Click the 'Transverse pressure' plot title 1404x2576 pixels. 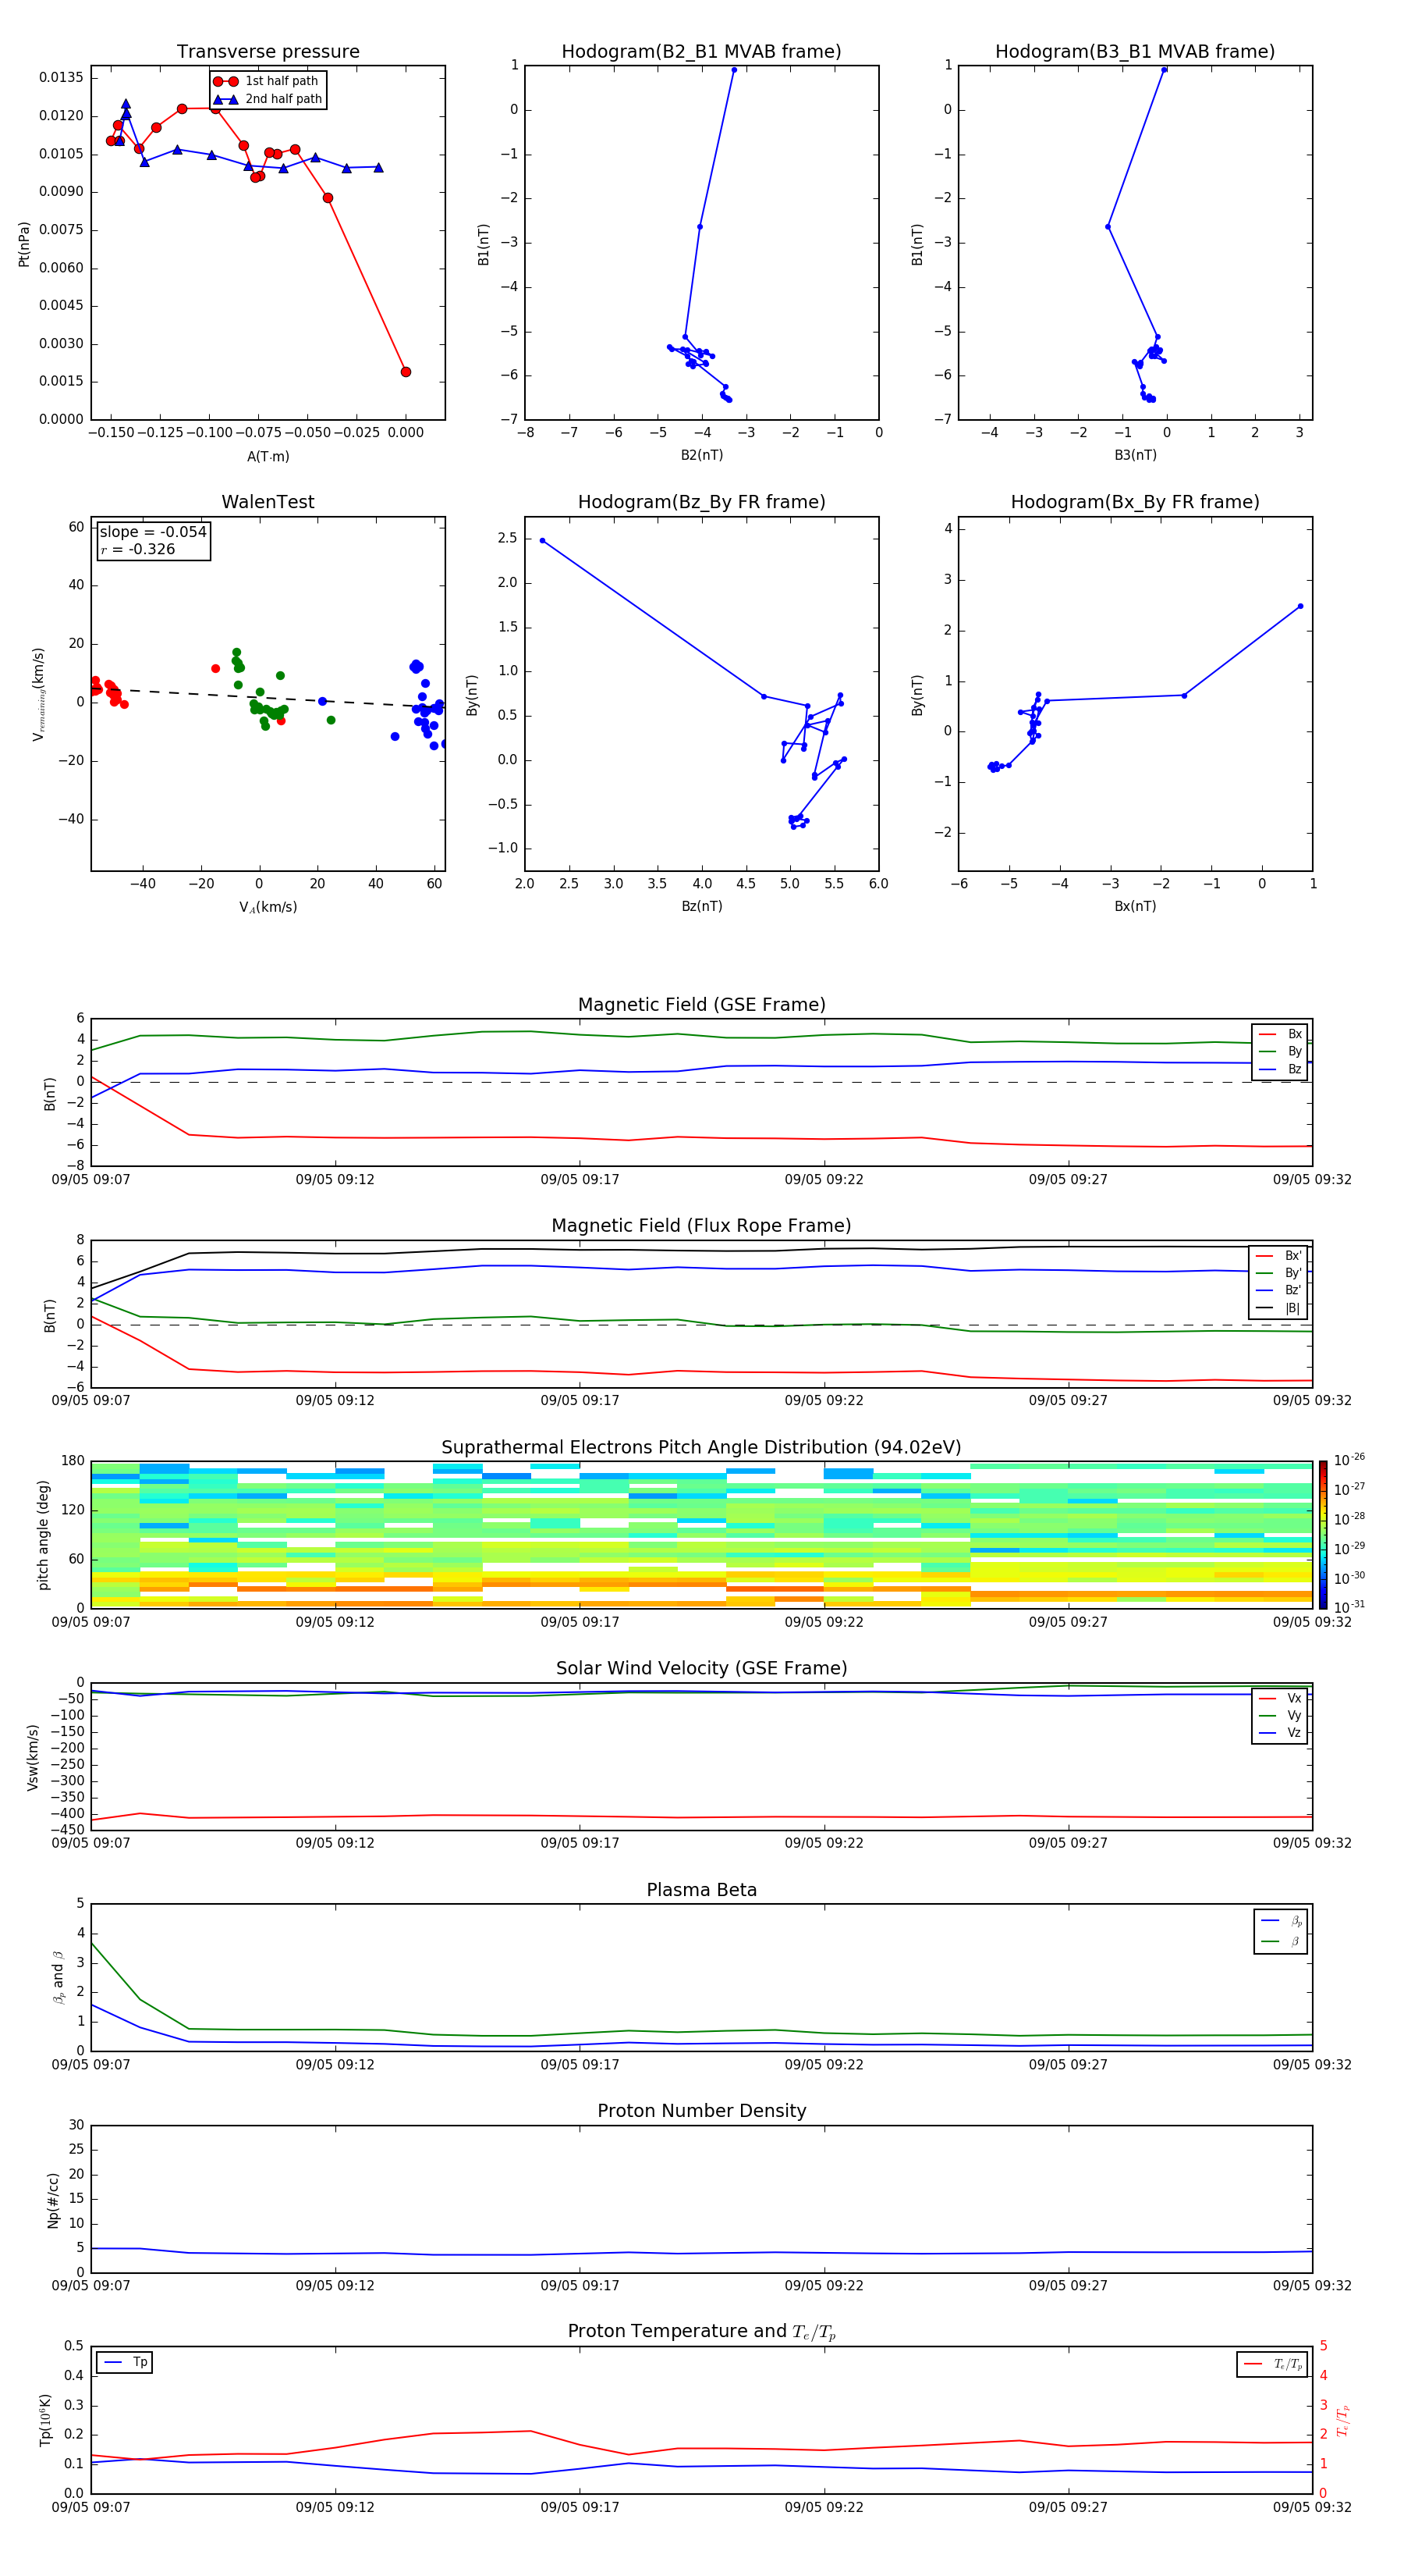tap(268, 52)
